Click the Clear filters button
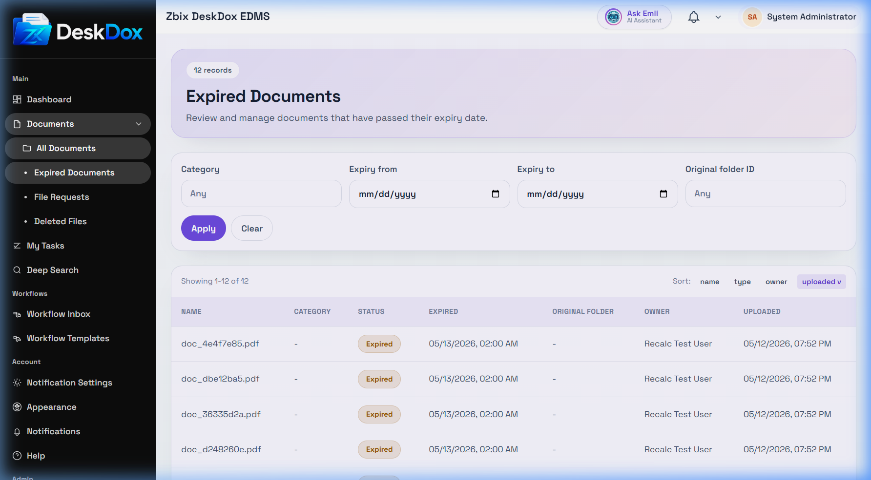Screen dimensions: 871x480 pos(252,228)
